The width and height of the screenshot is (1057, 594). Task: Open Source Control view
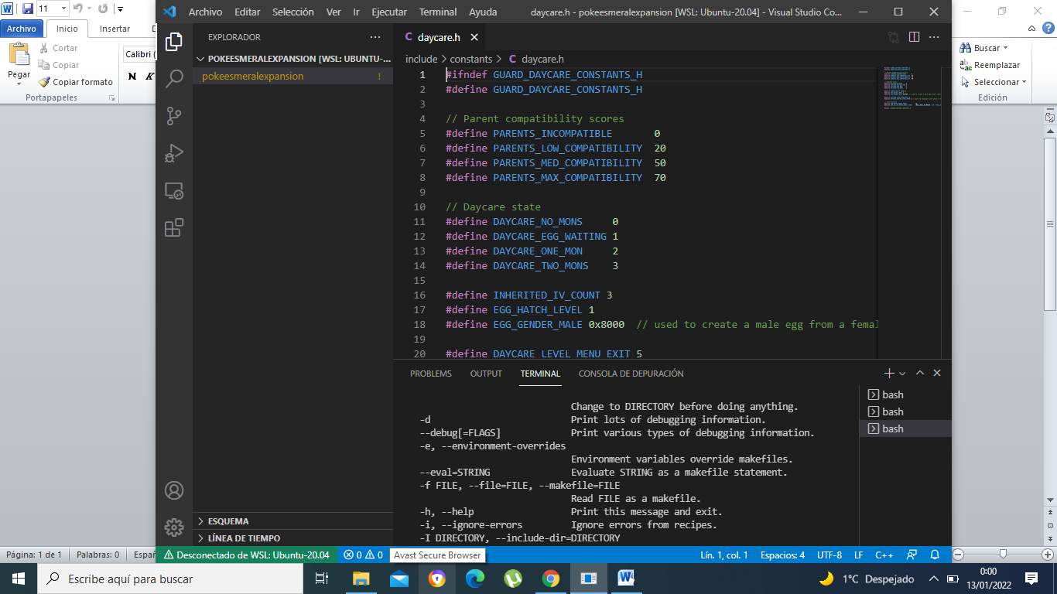click(x=174, y=116)
